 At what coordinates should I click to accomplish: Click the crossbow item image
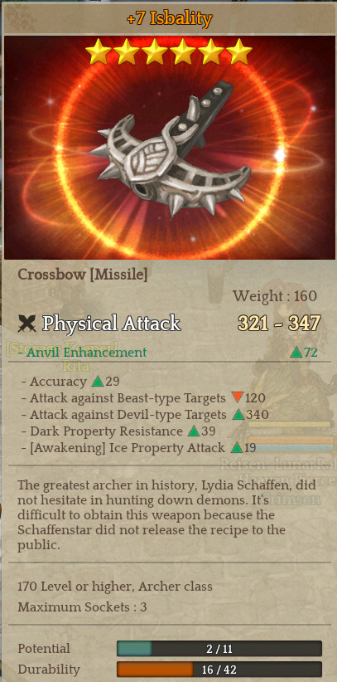click(171, 150)
